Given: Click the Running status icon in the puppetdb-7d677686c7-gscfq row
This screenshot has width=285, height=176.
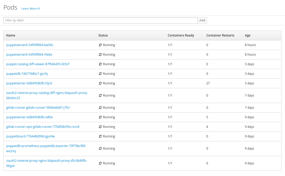Looking at the screenshot, I should pyautogui.click(x=100, y=74).
